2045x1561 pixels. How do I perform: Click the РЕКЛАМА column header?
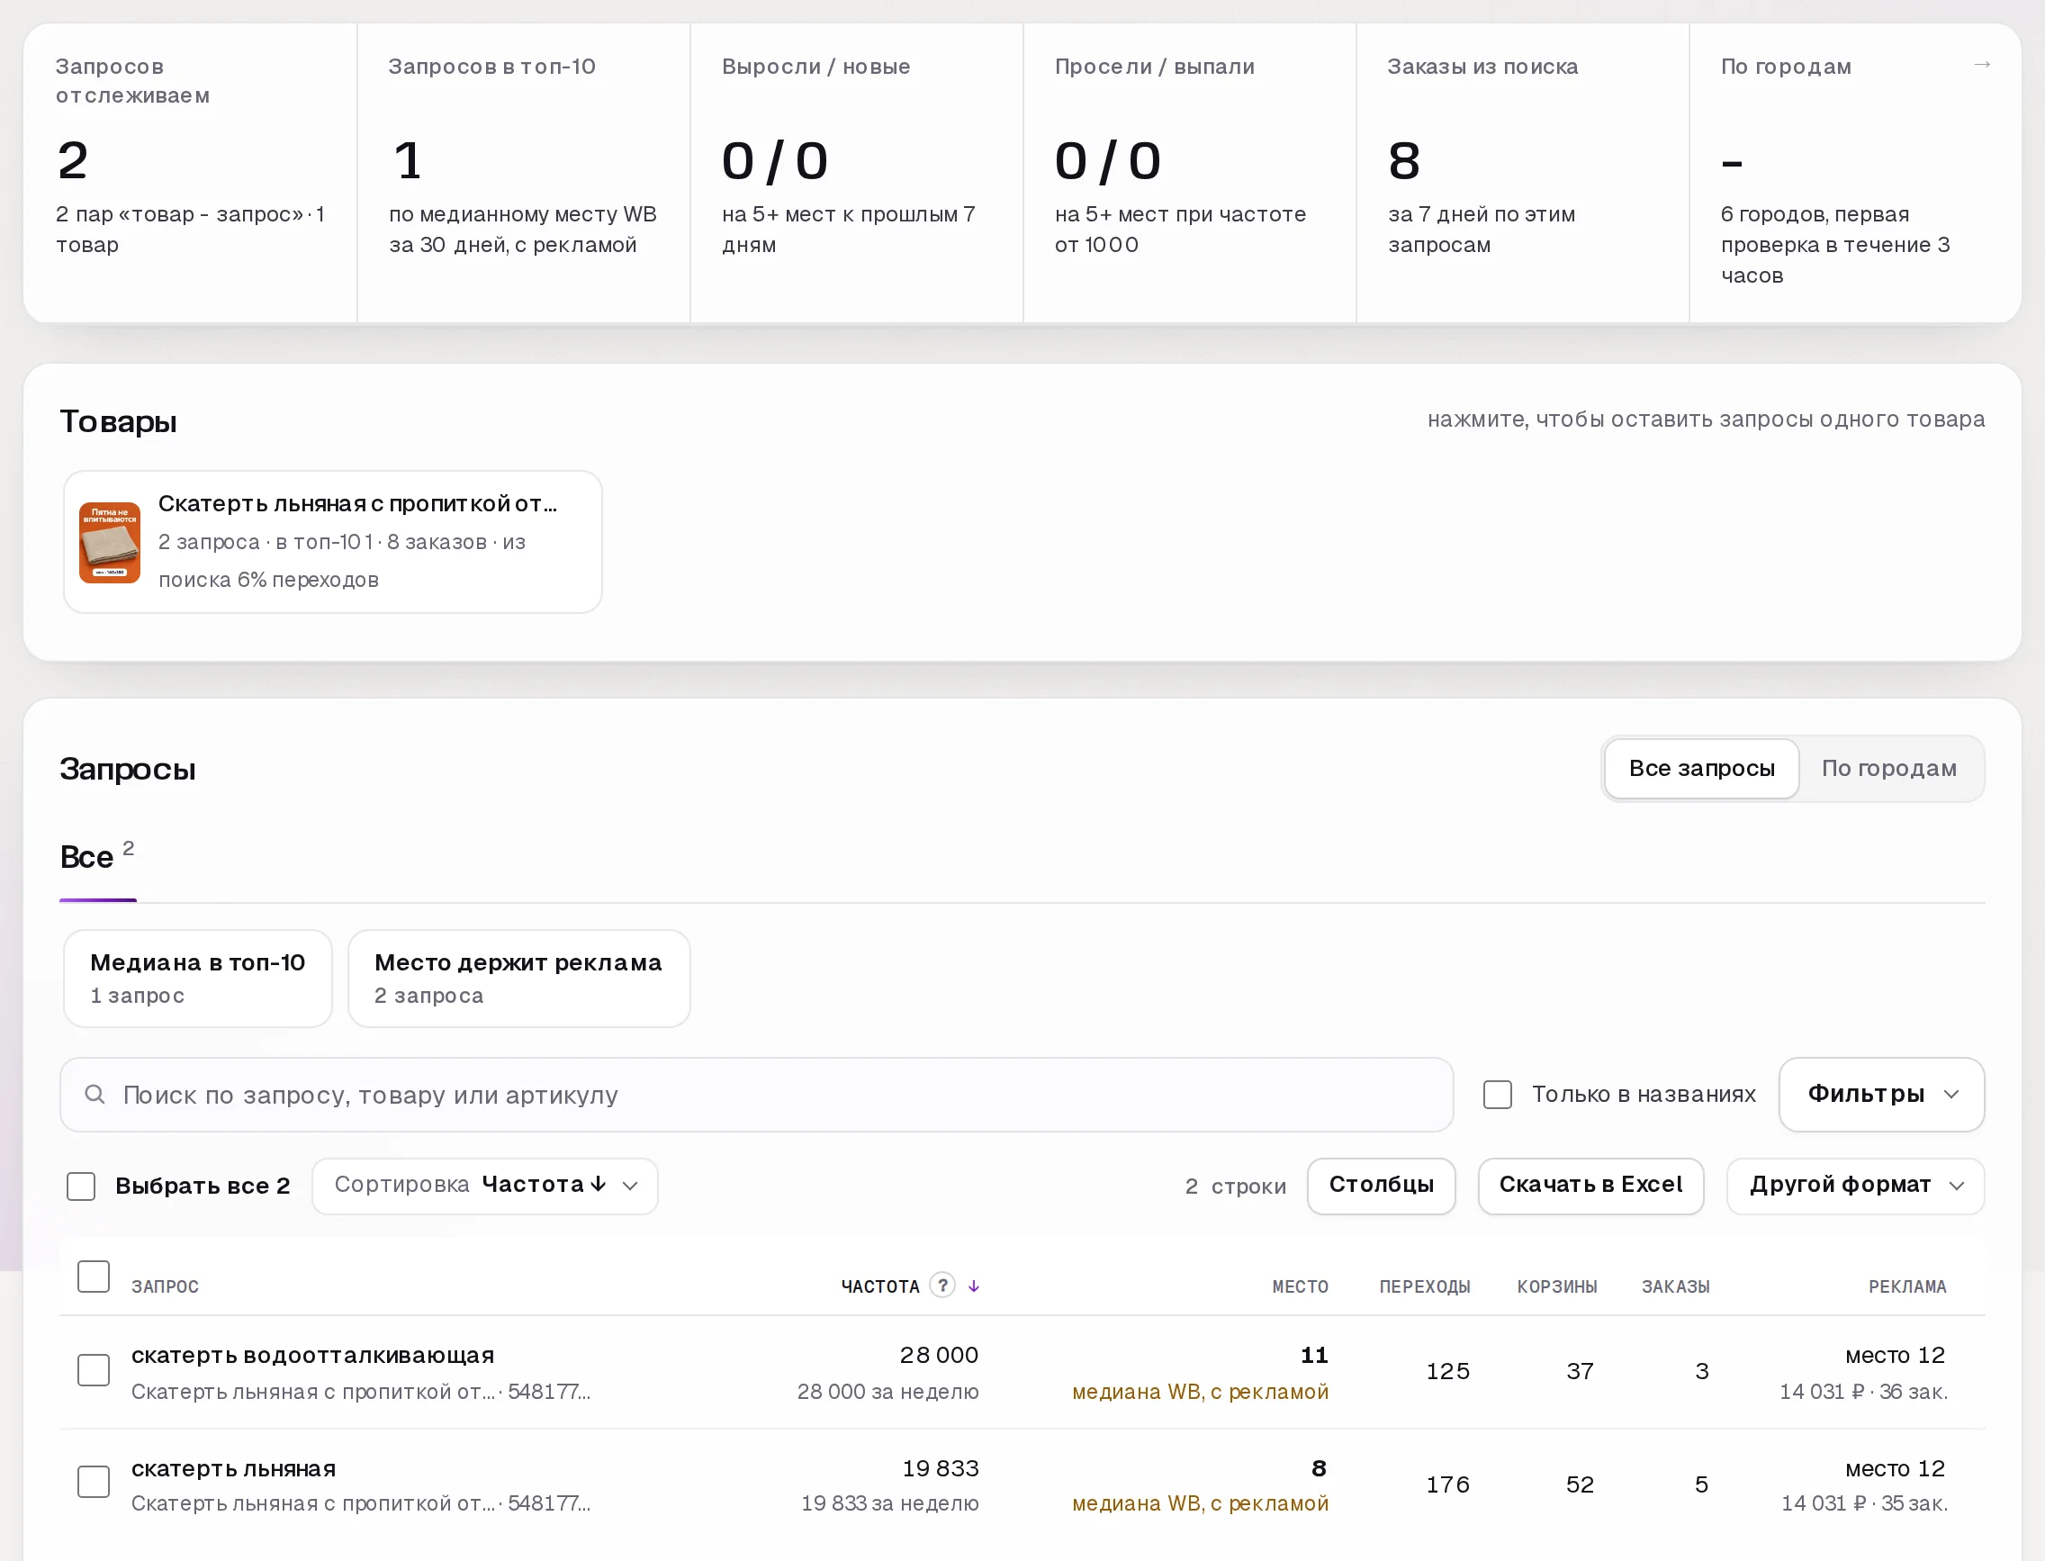[x=1906, y=1287]
